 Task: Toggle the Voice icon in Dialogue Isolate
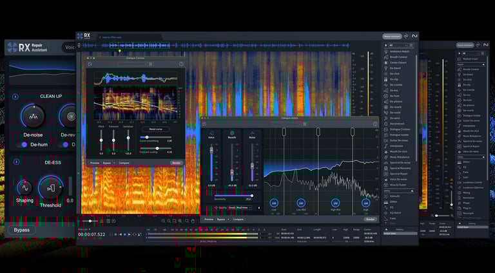click(x=211, y=133)
